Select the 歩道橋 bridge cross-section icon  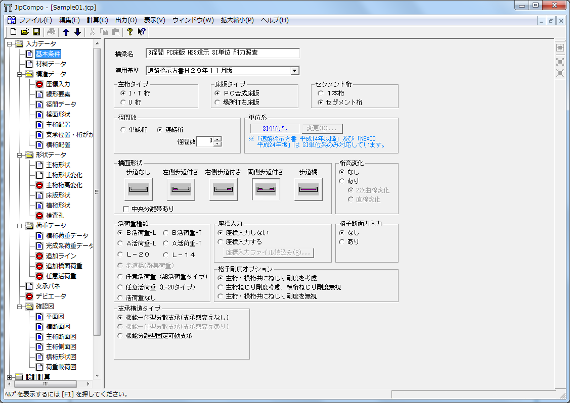click(309, 189)
